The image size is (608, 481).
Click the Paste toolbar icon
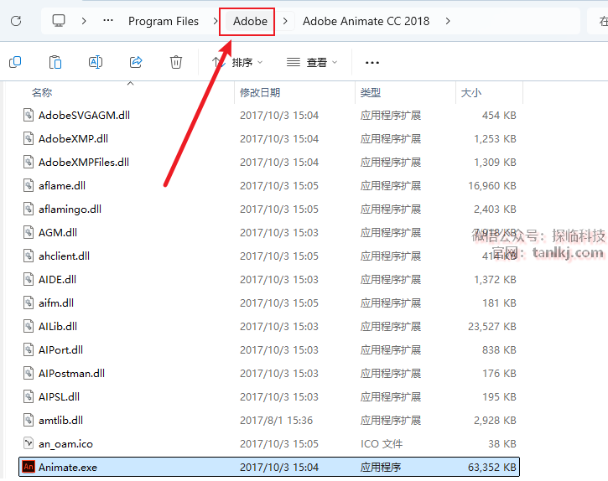tap(55, 62)
